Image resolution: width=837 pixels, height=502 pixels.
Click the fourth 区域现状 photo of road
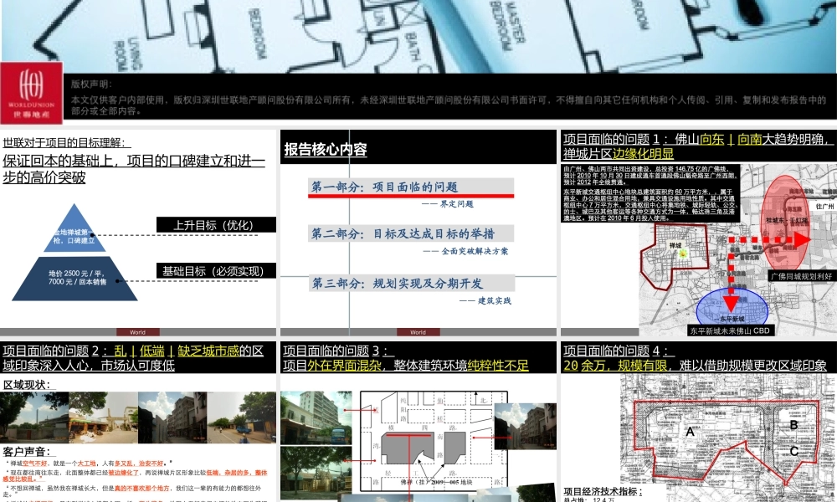[242, 417]
